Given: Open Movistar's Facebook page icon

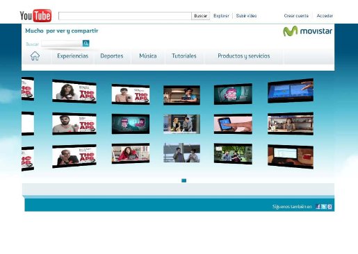Looking at the screenshot, I should 318,207.
